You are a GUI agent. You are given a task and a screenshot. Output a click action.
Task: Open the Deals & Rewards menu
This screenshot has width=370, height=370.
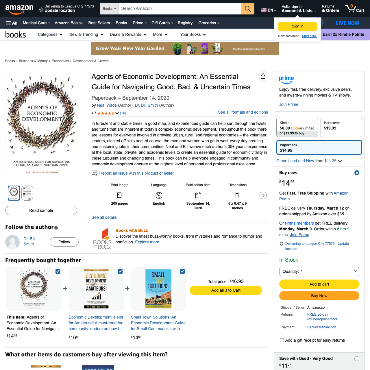coord(128,35)
